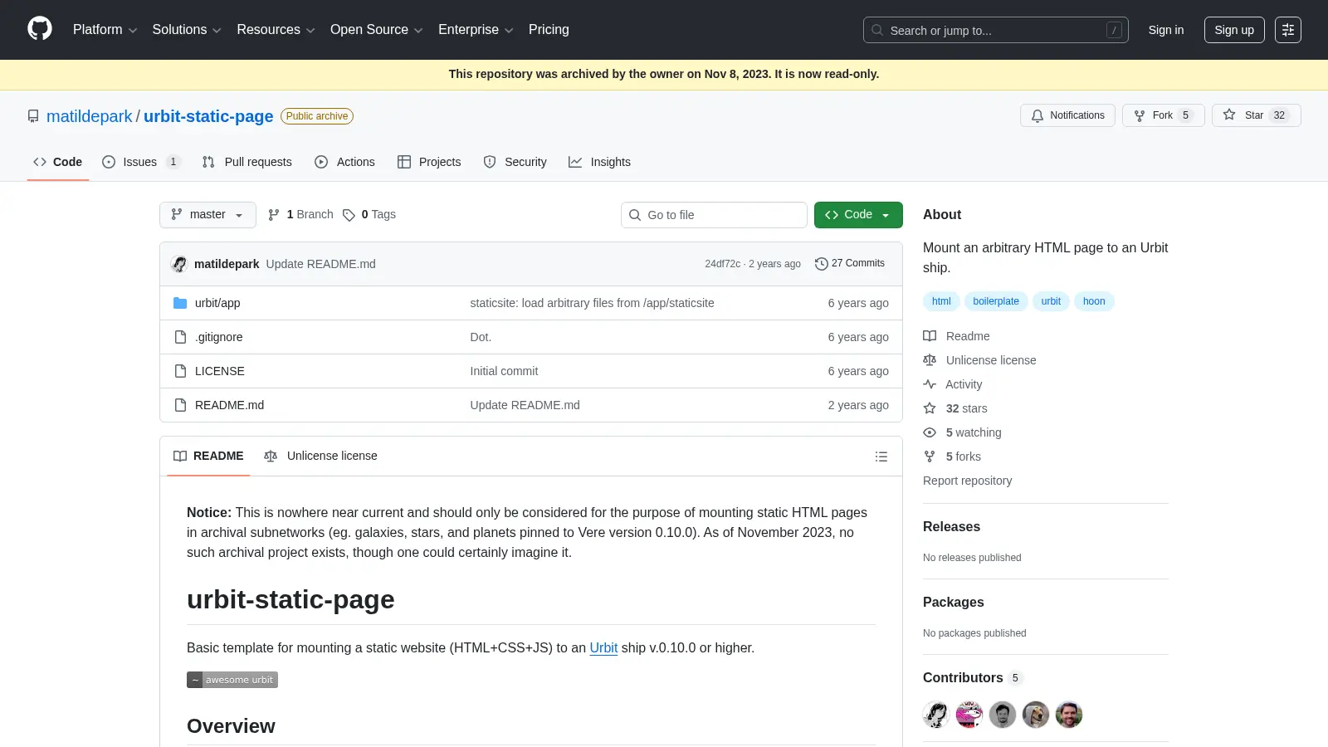Open the Platform menu
This screenshot has height=747, width=1328.
(105, 30)
